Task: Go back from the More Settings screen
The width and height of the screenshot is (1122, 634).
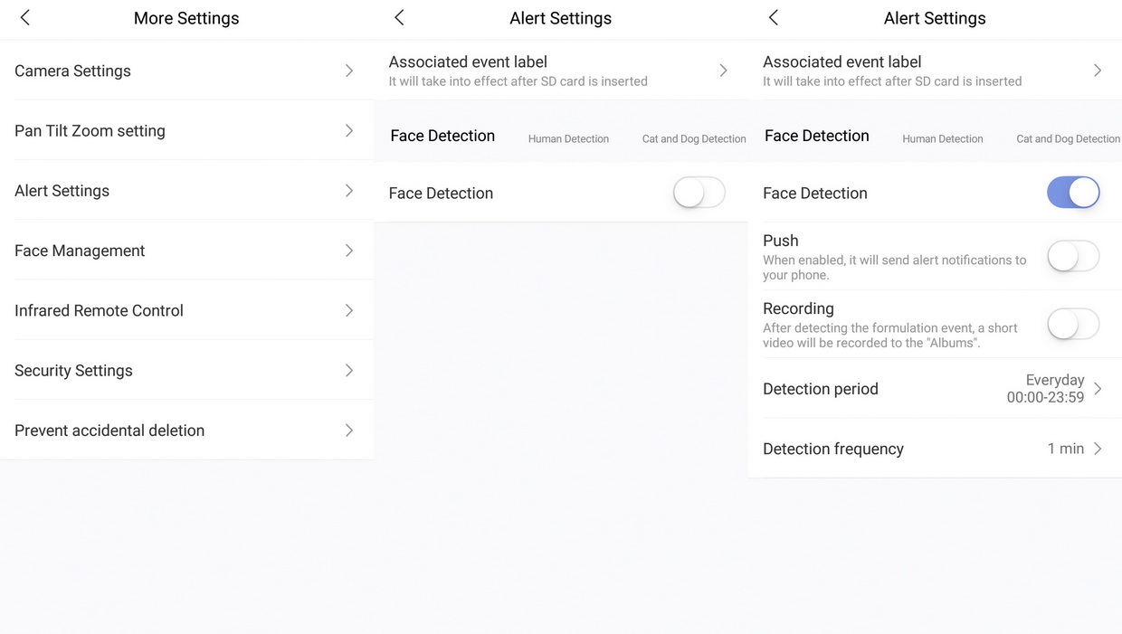Action: (x=25, y=18)
